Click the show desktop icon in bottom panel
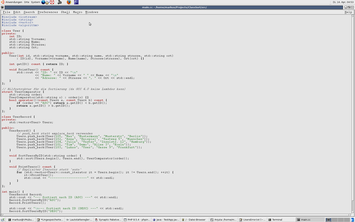The image size is (355, 222). 3,220
